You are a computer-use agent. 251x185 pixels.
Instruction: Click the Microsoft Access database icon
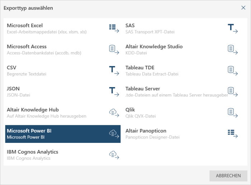click(114, 49)
